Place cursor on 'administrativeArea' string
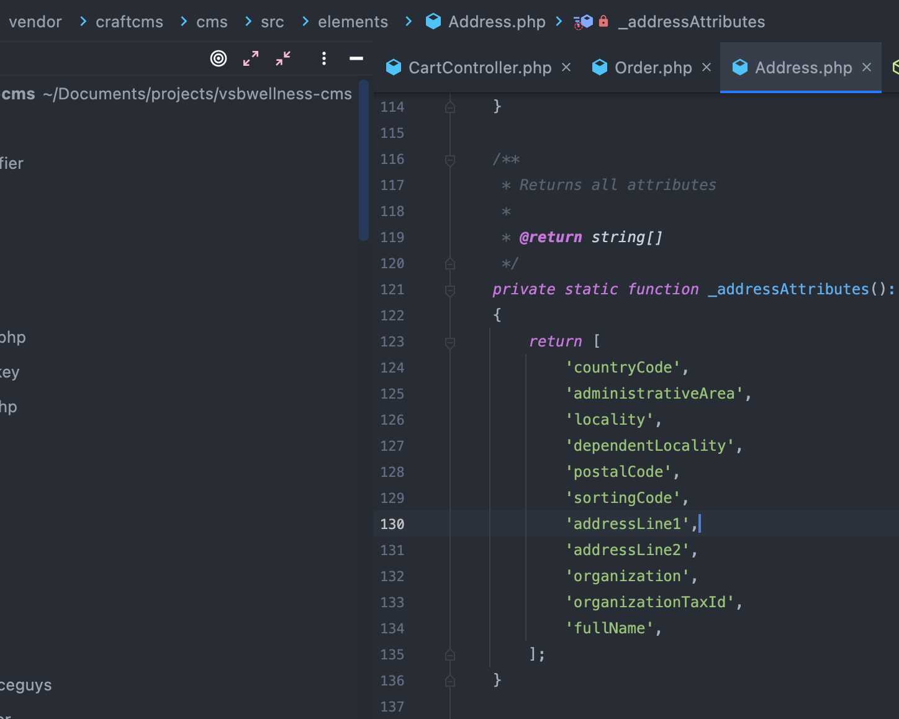Image resolution: width=899 pixels, height=719 pixels. (x=654, y=394)
